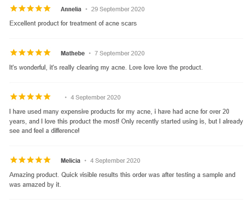Image resolution: width=252 pixels, height=200 pixels.
Task: Click Melicia's 4 September 2020 date
Action: coord(115,161)
